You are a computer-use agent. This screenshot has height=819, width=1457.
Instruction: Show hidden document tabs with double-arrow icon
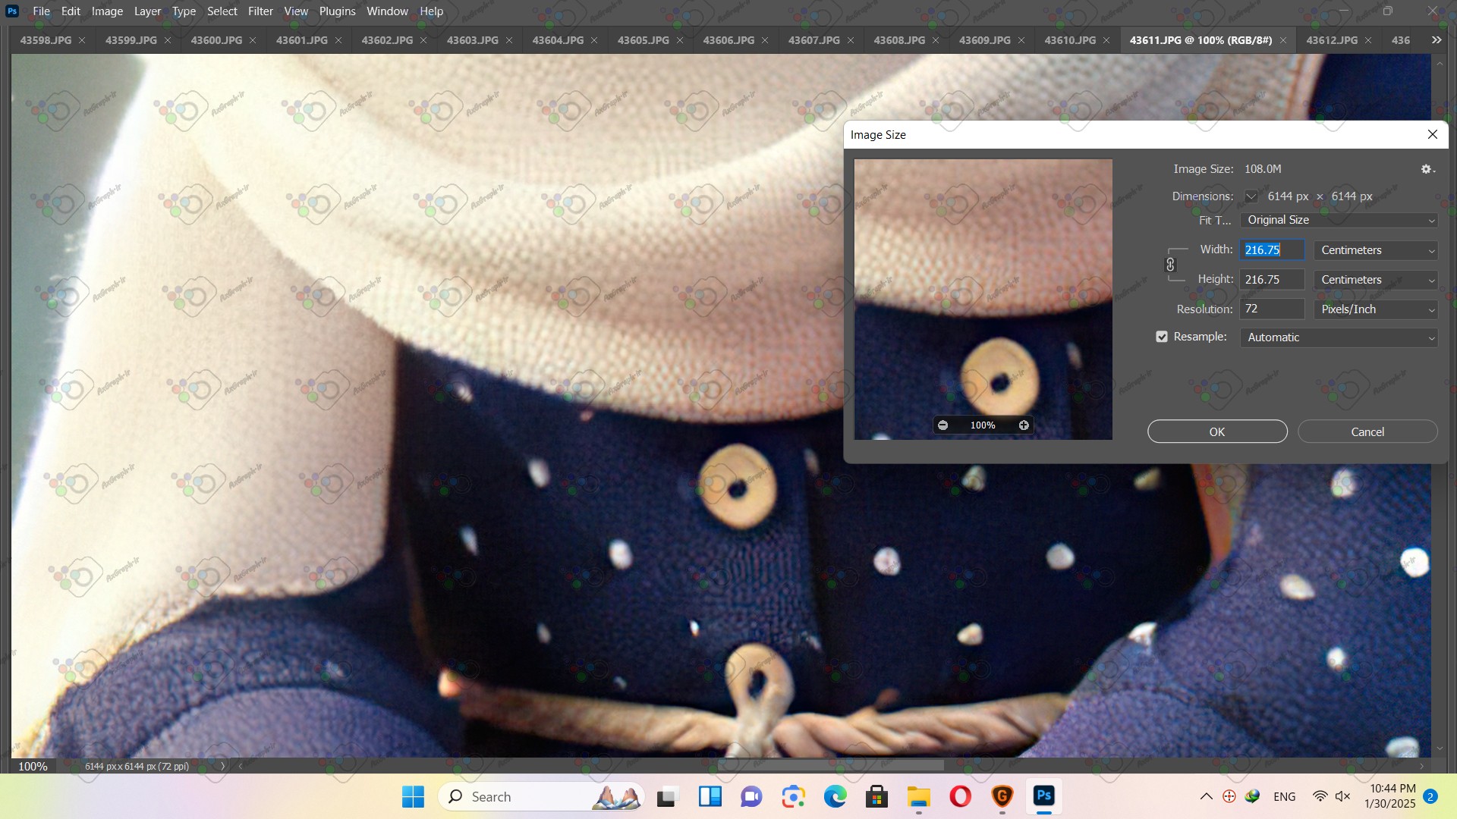[1436, 40]
